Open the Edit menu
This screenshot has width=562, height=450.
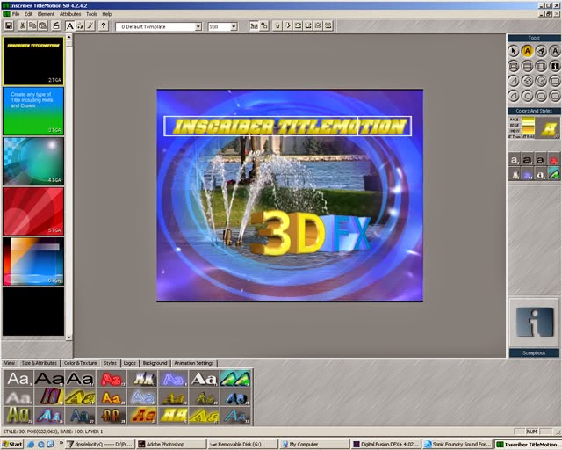[x=28, y=14]
